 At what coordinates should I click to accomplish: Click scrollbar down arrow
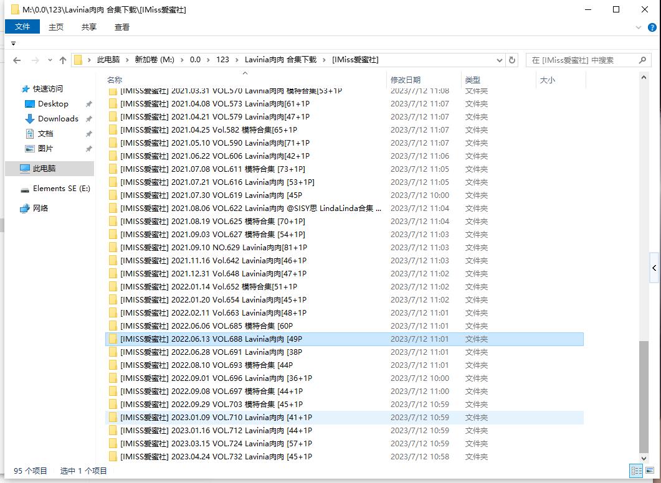(644, 459)
